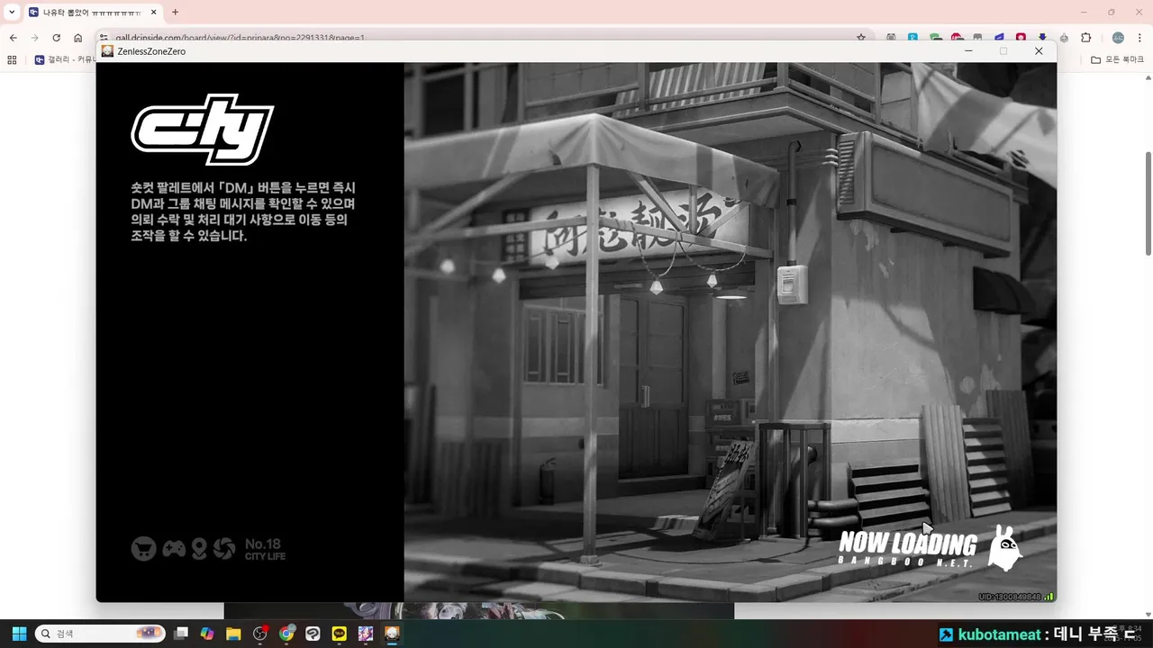
Task: Click the ZenlessZoneZero title bar icon
Action: pyautogui.click(x=107, y=51)
